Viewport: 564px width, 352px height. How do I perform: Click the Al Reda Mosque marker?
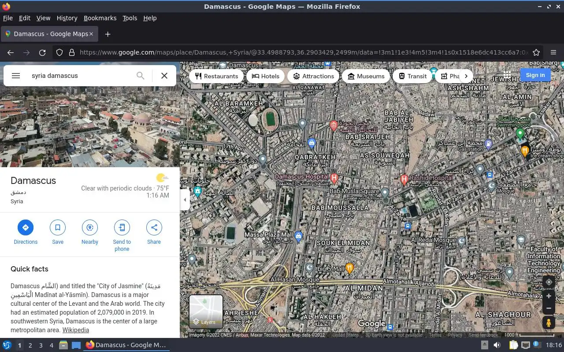point(462,241)
